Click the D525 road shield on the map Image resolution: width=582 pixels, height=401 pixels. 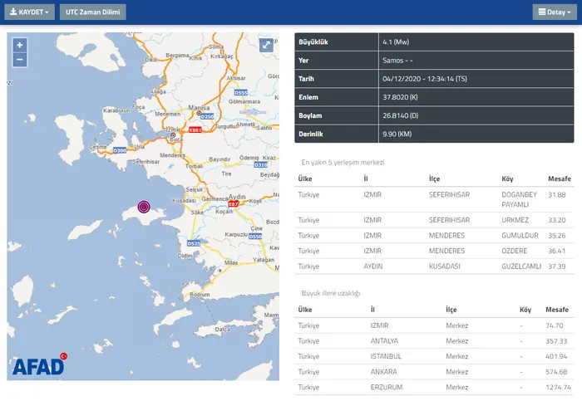[x=193, y=243]
